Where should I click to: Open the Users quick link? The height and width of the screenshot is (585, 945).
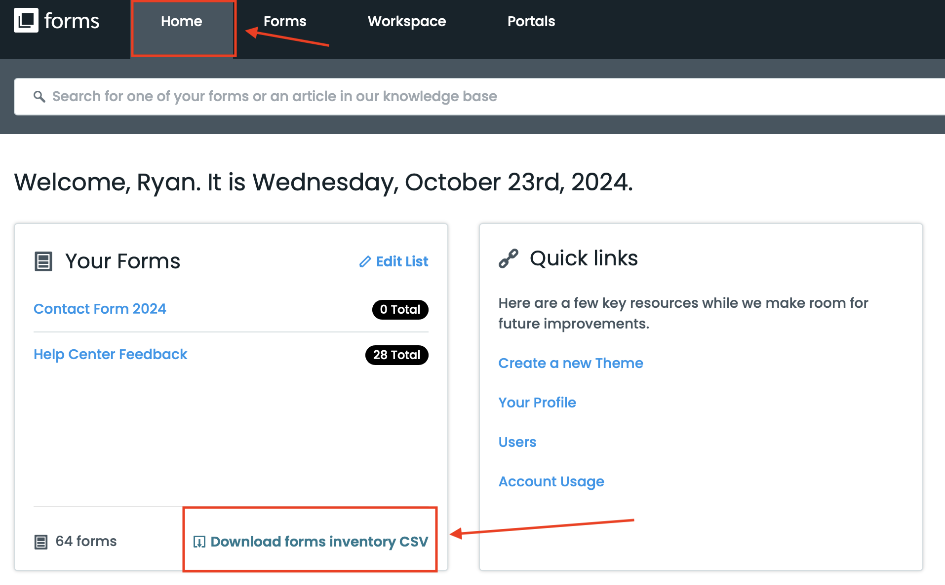(517, 442)
